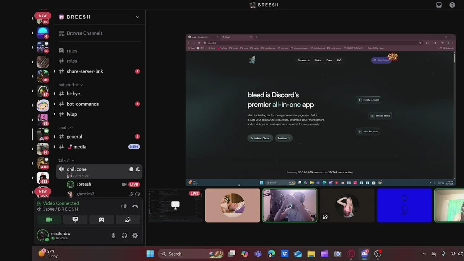Select user ghostie<3 in voice list
This screenshot has width=464, height=261.
[99, 194]
